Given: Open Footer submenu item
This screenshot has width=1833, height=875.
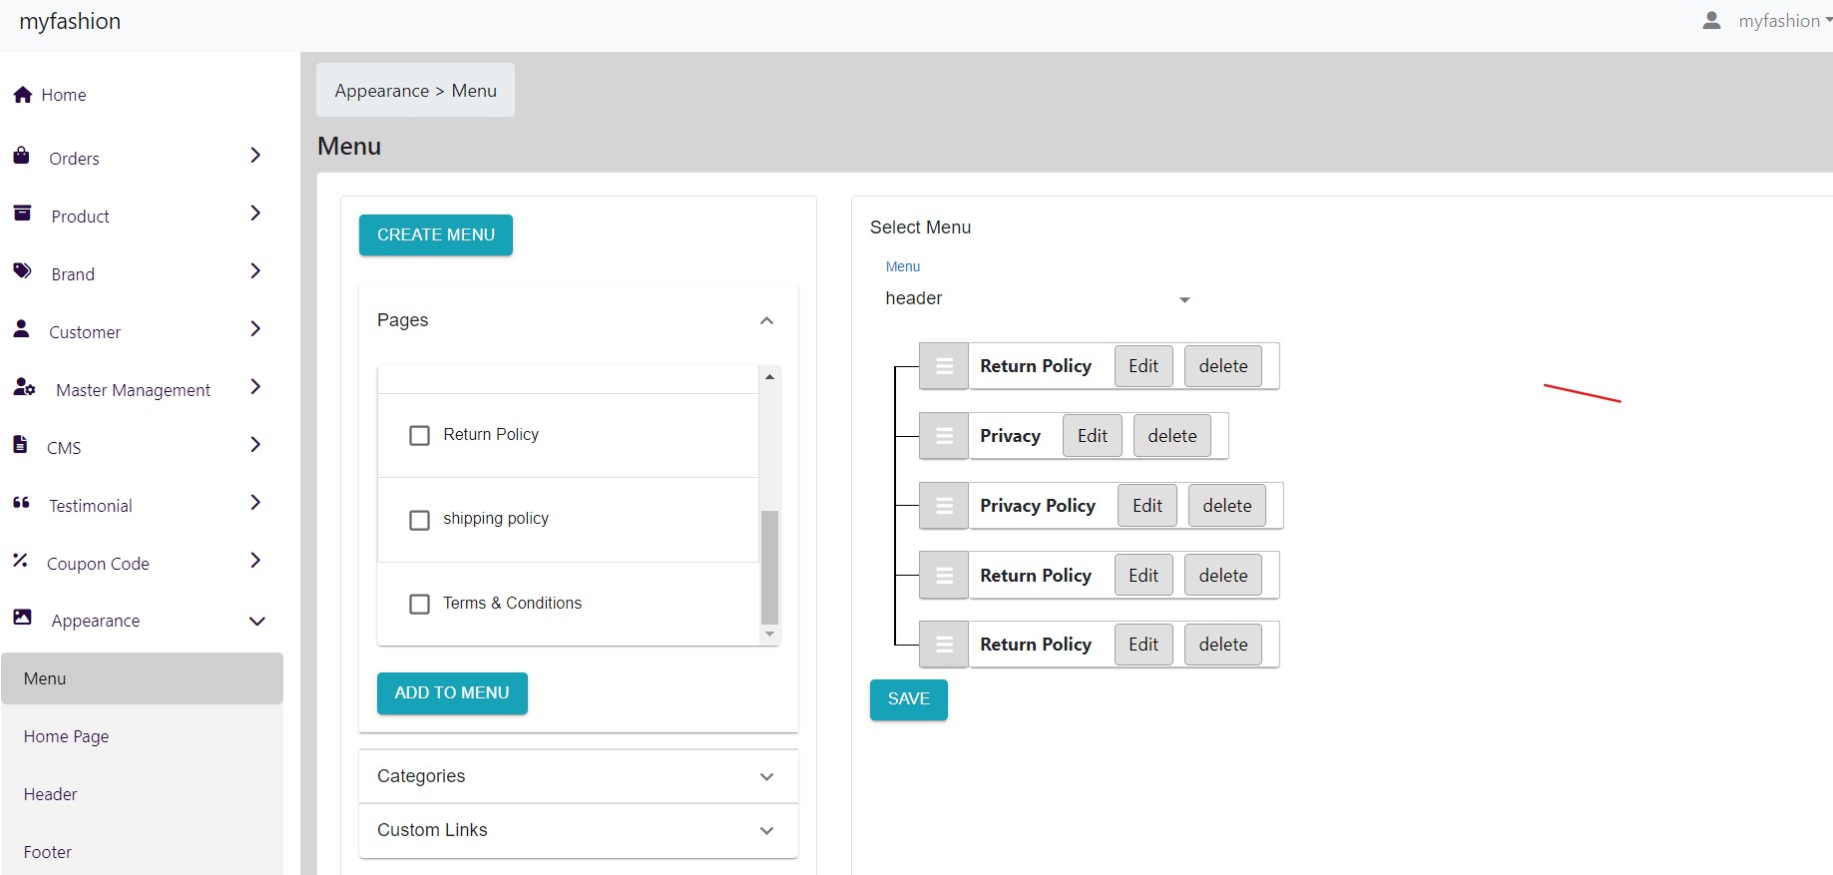Looking at the screenshot, I should pyautogui.click(x=143, y=852).
